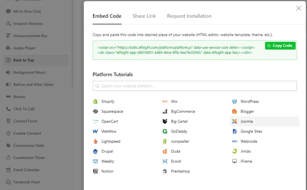Click the Countdown Timer clock icon
The image size is (307, 190).
point(8,158)
